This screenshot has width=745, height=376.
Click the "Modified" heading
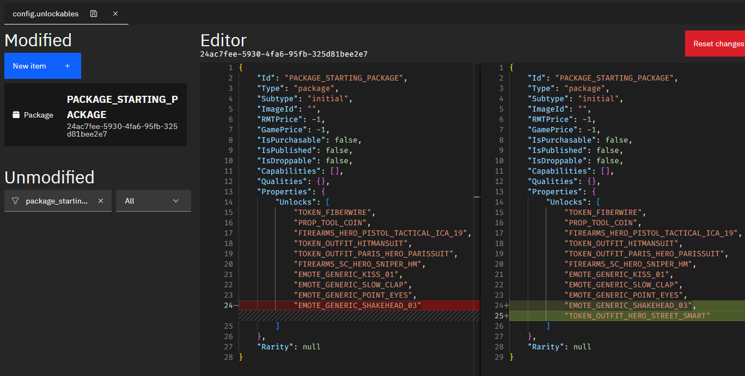click(38, 40)
